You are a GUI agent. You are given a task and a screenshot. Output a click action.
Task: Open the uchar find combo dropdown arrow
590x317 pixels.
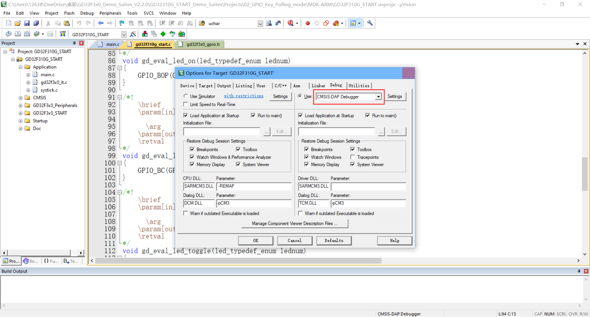tap(260, 24)
